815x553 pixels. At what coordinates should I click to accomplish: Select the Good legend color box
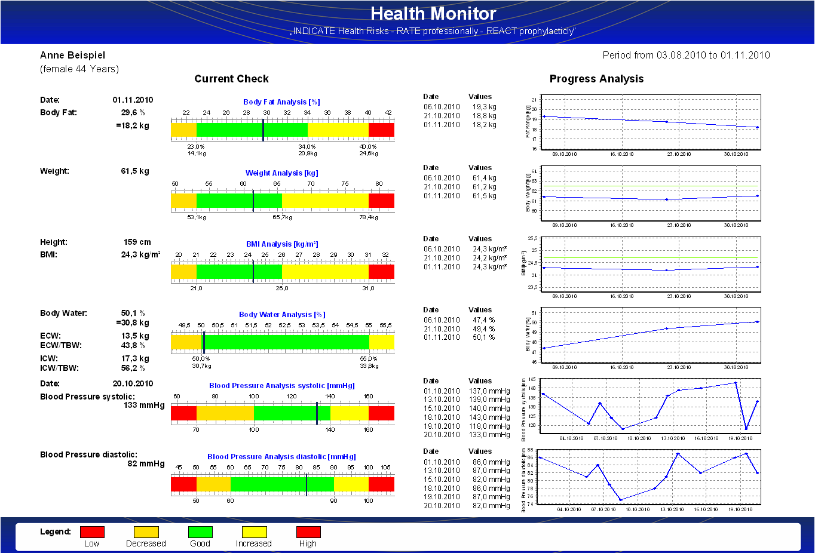(200, 532)
